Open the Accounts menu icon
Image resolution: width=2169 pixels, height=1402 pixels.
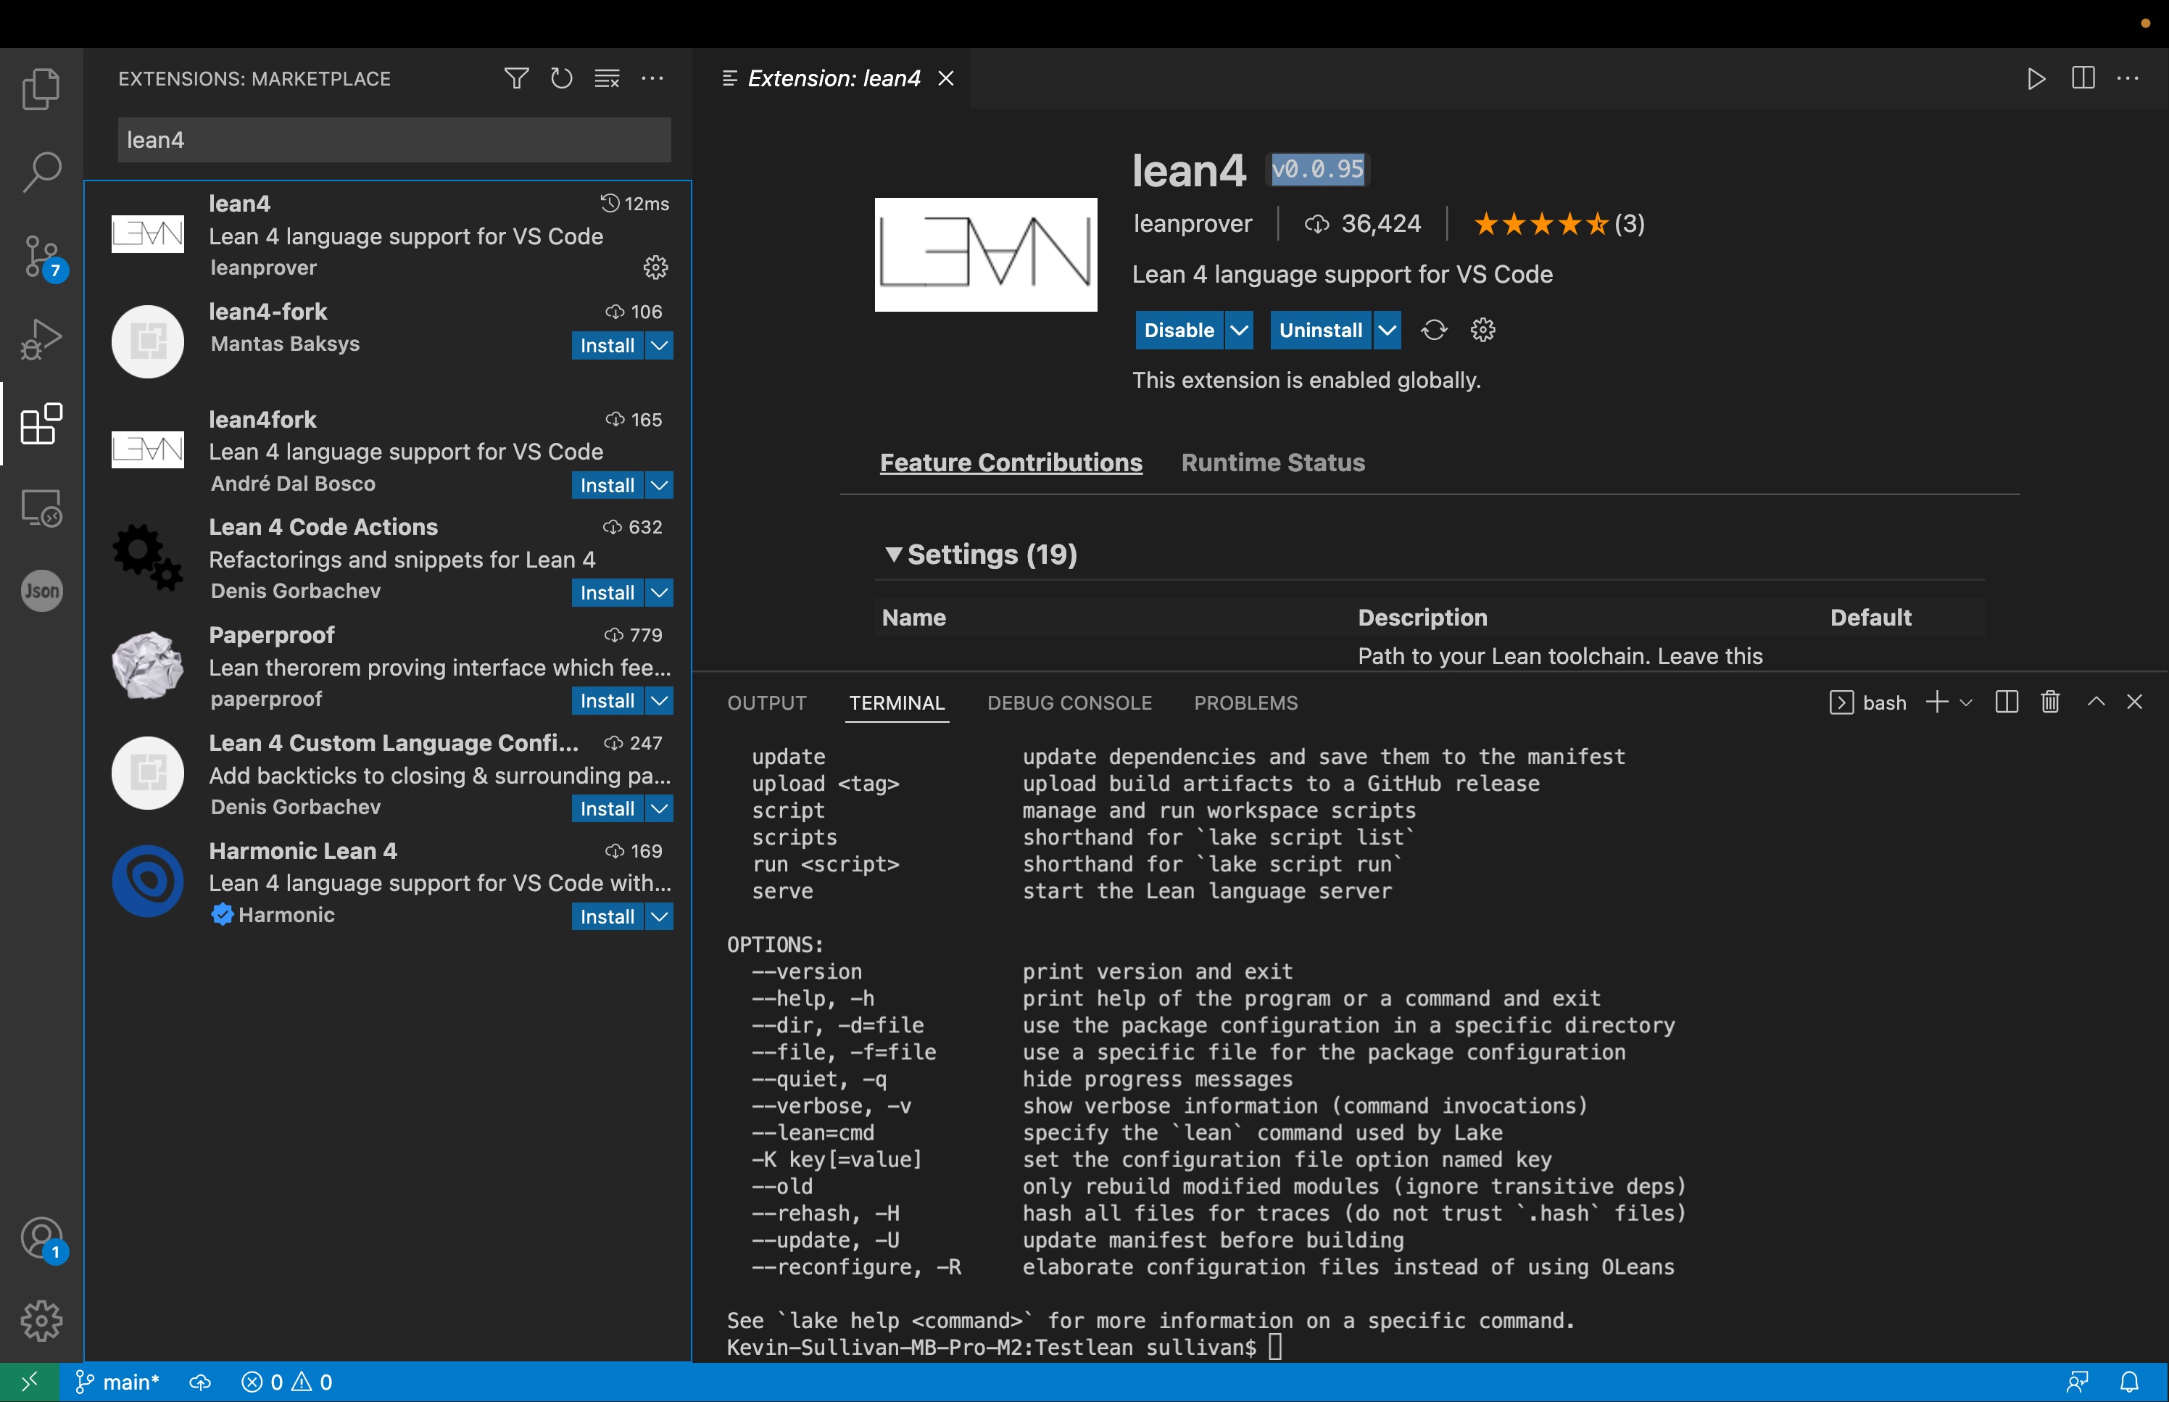[41, 1239]
